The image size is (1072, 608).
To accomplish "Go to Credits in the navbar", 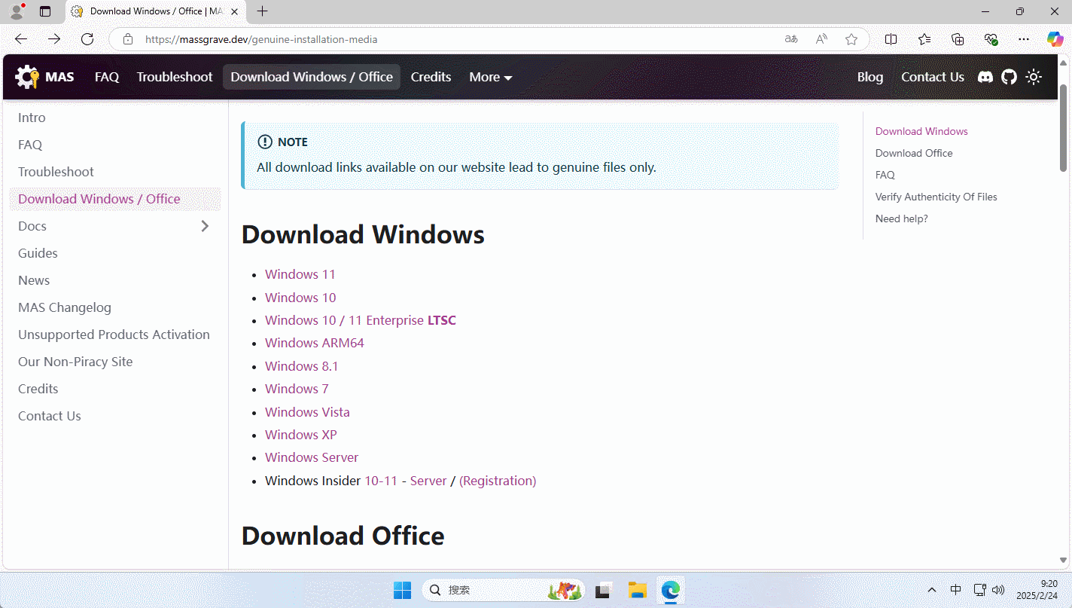I will (x=431, y=77).
